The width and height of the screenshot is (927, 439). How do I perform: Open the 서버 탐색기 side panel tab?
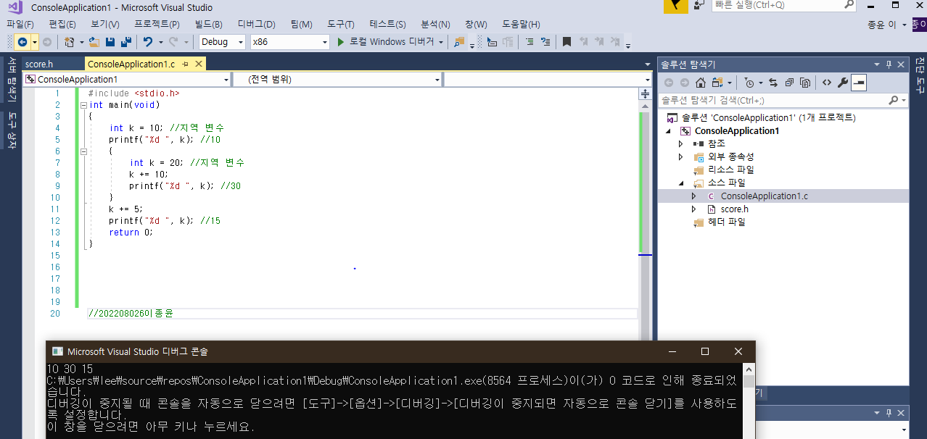point(12,80)
